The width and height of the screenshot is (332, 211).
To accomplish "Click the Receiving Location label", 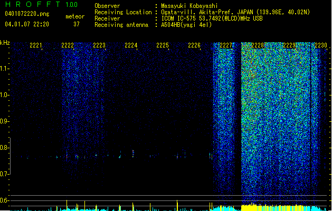I will coord(123,12).
